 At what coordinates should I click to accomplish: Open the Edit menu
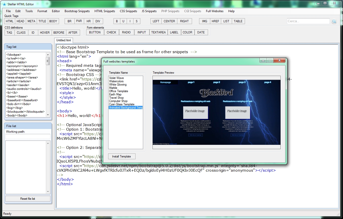coord(18,11)
